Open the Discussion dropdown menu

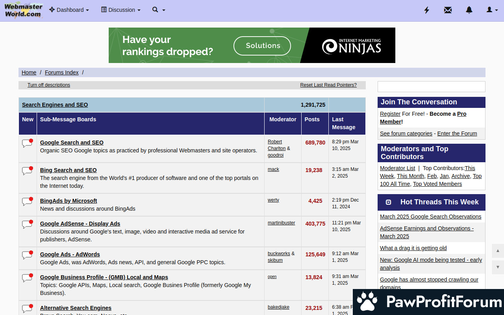click(x=121, y=10)
